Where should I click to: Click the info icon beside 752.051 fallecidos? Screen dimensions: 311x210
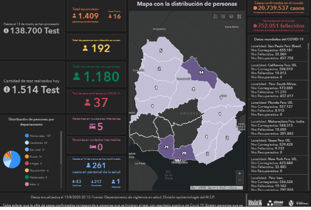pos(255,26)
